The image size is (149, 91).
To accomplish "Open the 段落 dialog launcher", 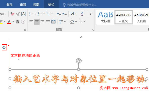I will [x=93, y=30].
